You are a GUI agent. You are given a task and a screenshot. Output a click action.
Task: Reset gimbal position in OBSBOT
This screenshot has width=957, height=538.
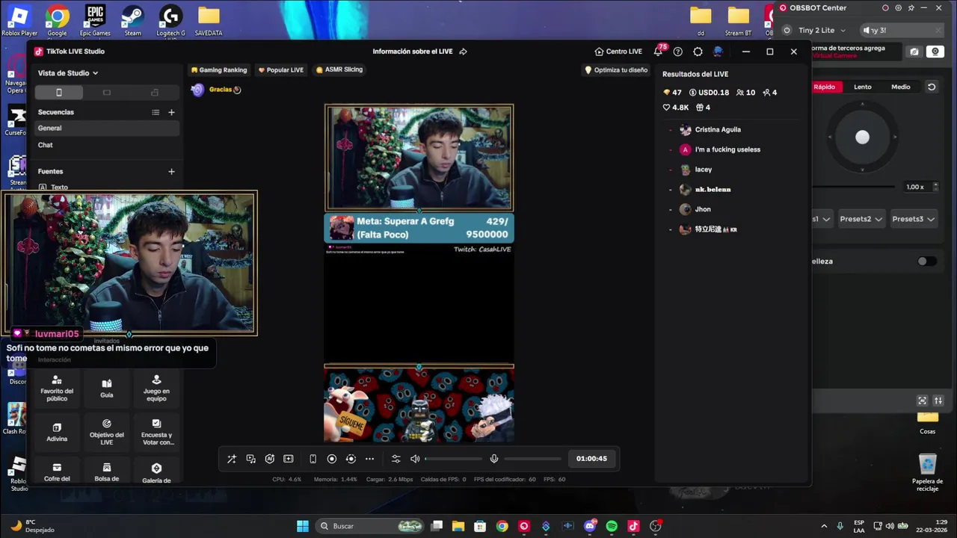(932, 87)
